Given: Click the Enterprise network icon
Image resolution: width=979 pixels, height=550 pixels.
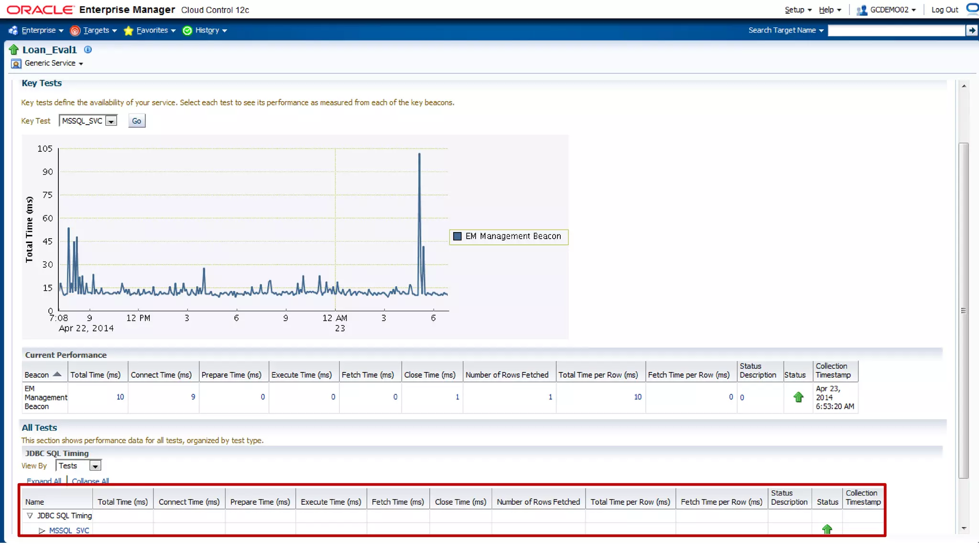Looking at the screenshot, I should [x=13, y=31].
